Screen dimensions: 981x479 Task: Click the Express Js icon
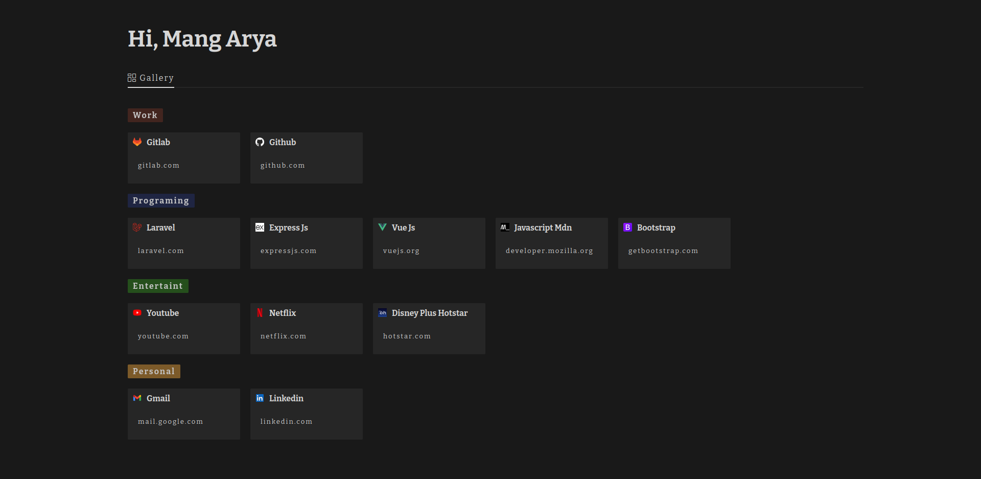(x=260, y=227)
